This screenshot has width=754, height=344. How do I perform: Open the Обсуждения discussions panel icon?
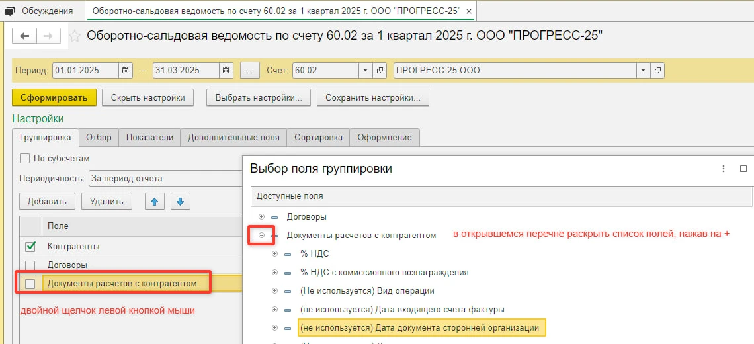click(10, 11)
